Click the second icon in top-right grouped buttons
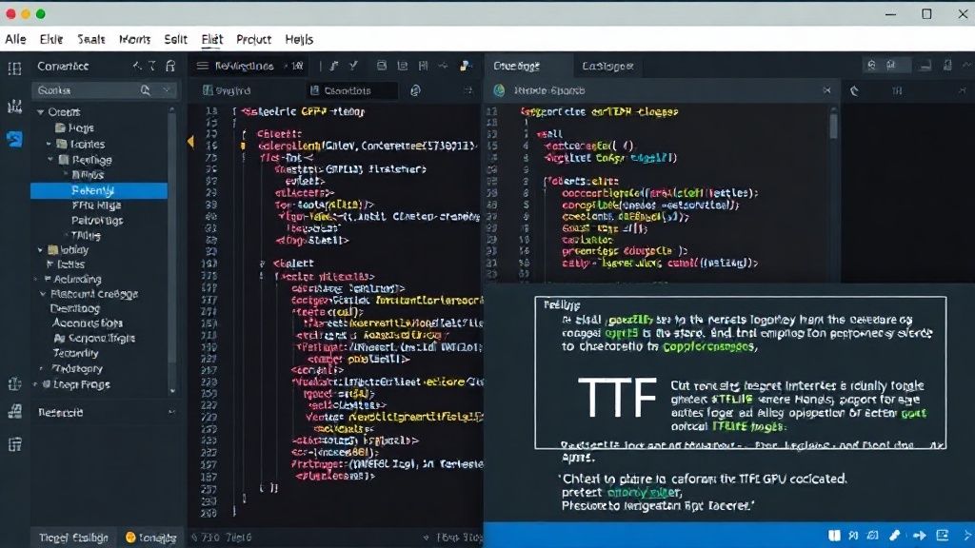Image resolution: width=975 pixels, height=548 pixels. point(891,66)
